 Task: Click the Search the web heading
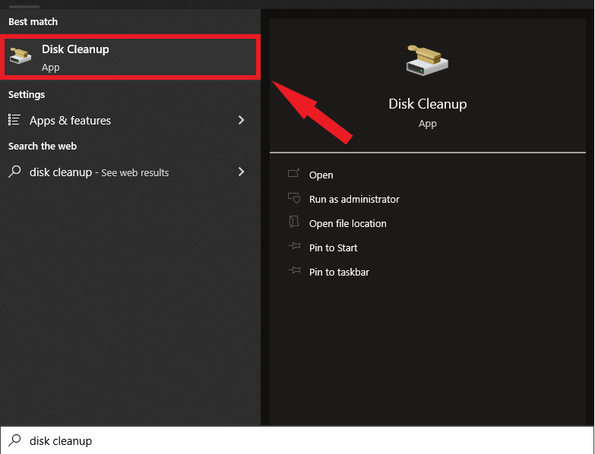[x=43, y=147]
